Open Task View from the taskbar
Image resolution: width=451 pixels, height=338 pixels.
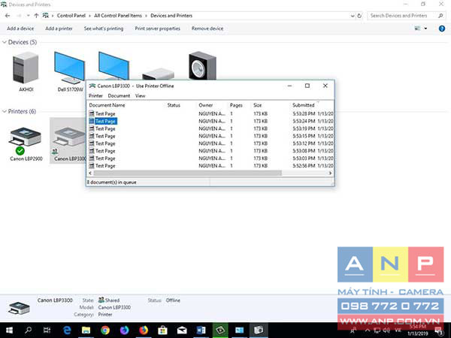pyautogui.click(x=47, y=330)
